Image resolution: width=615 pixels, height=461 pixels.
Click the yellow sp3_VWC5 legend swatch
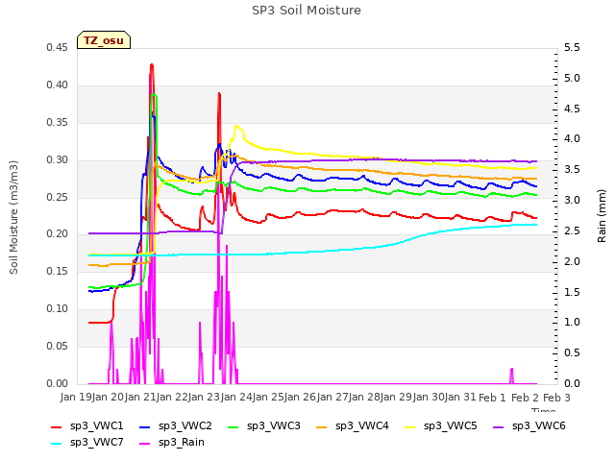[410, 426]
